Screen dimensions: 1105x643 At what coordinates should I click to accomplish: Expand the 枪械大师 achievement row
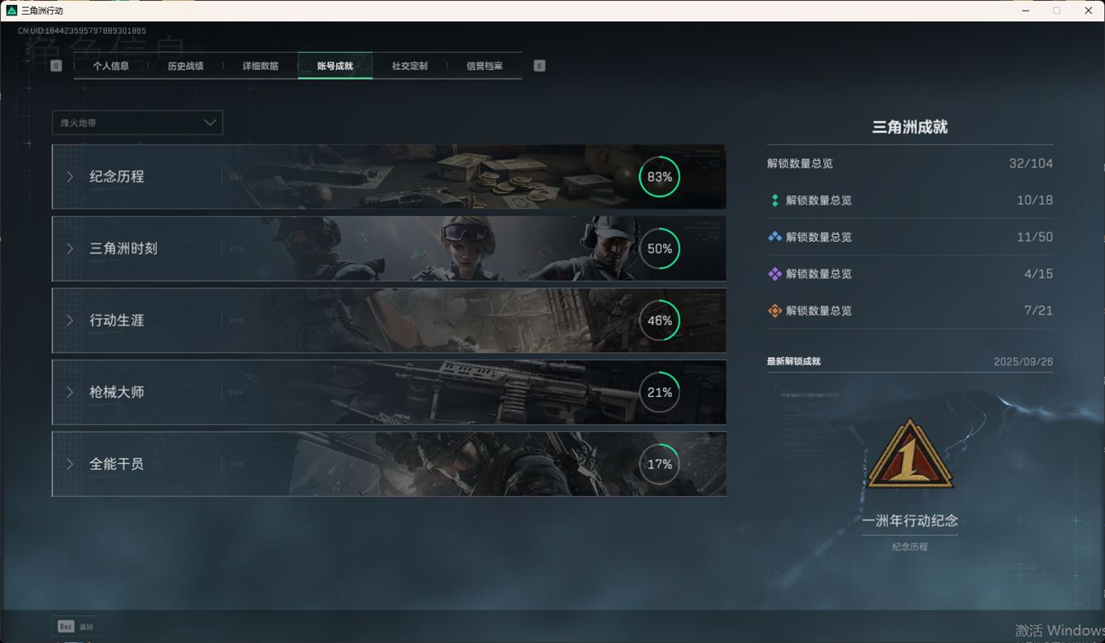(117, 392)
